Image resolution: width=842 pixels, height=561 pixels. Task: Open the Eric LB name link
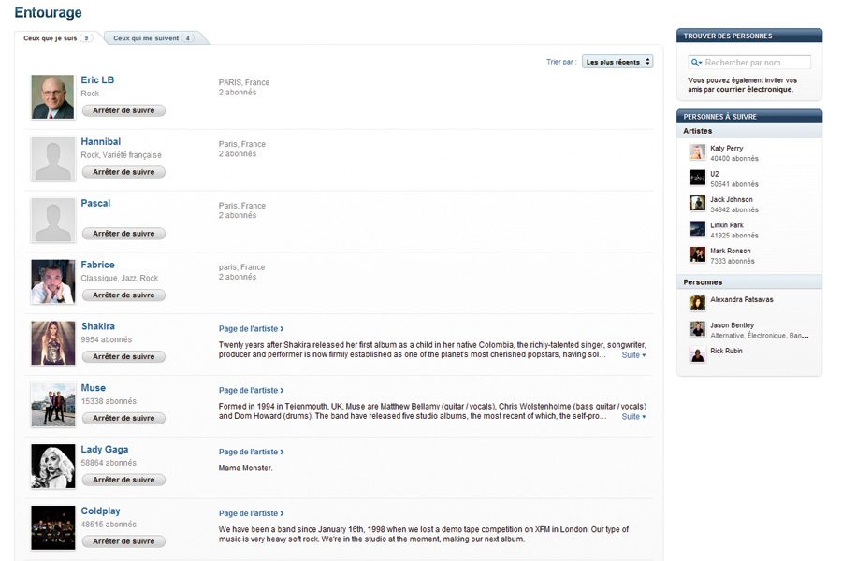pyautogui.click(x=97, y=80)
